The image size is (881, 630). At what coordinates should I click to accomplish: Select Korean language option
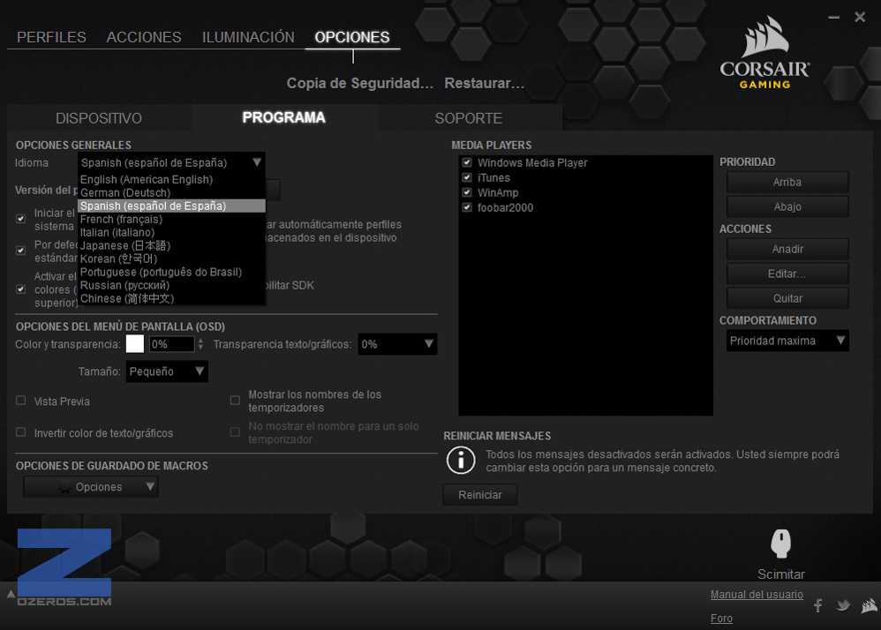pyautogui.click(x=170, y=259)
